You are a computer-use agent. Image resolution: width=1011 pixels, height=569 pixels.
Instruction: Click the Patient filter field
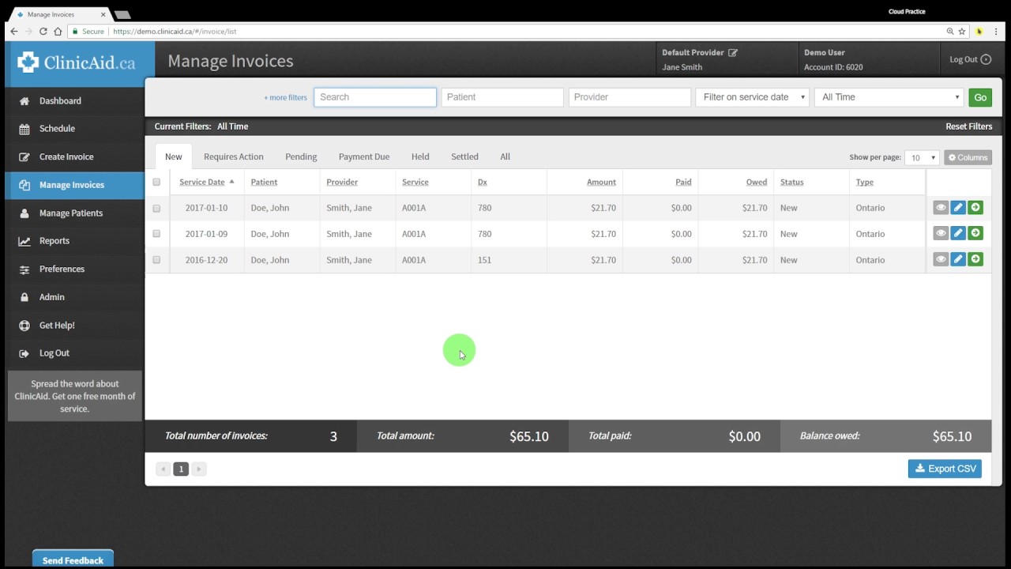coord(502,97)
